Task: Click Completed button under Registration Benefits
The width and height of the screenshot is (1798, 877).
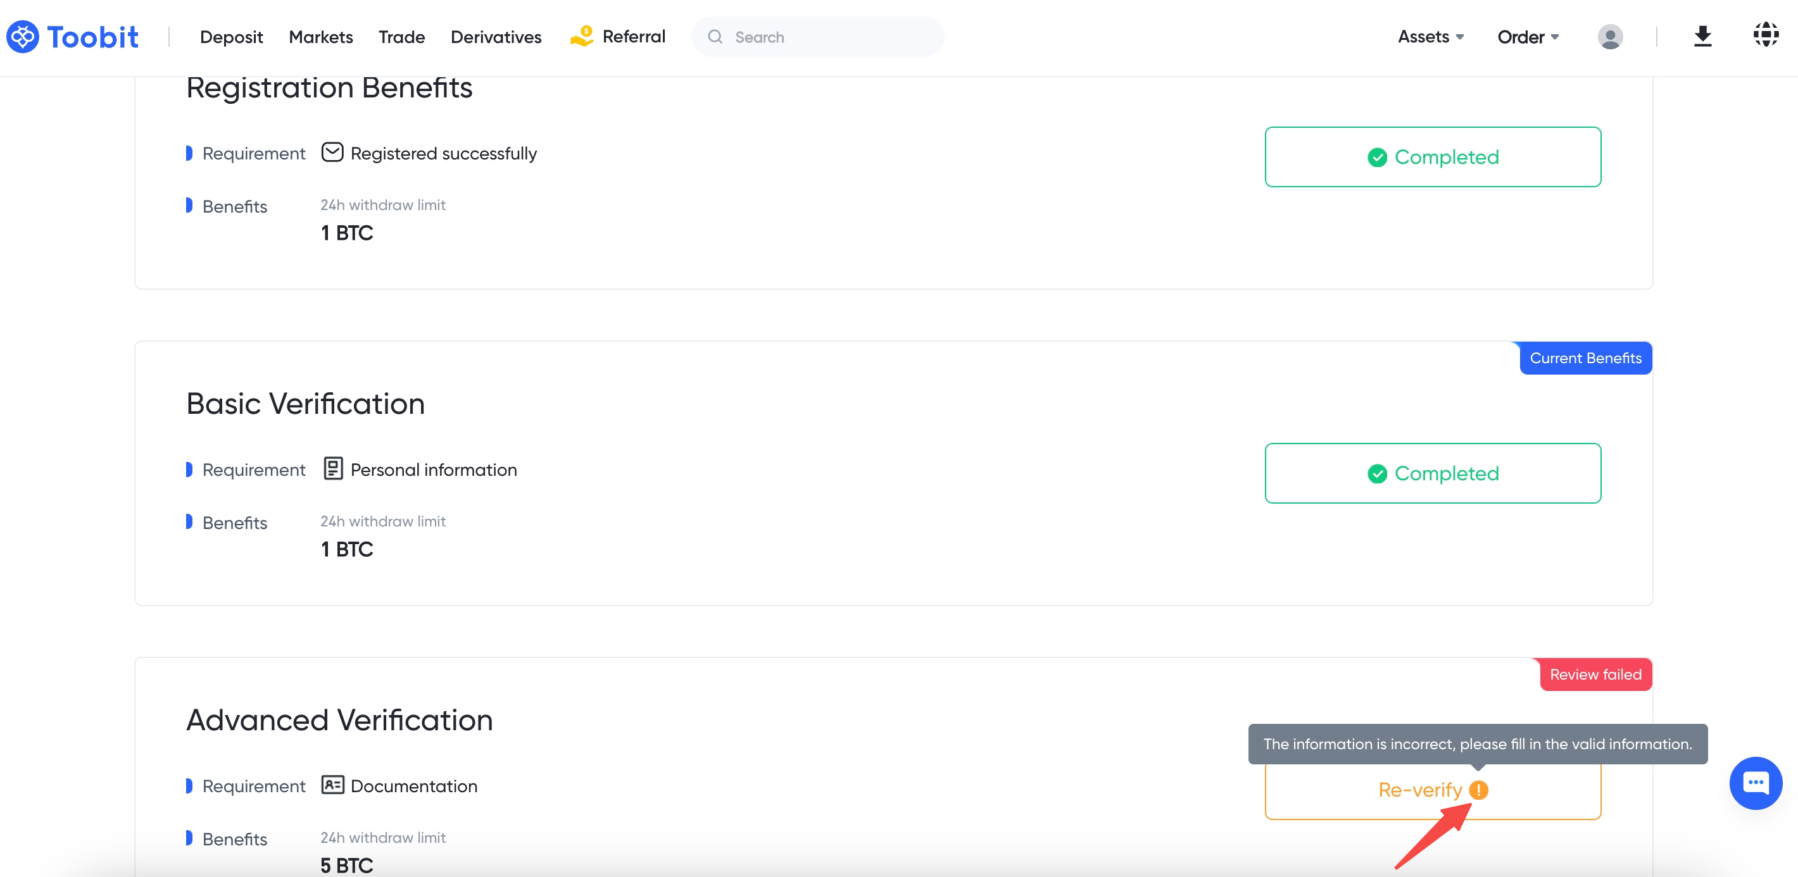Action: tap(1432, 157)
